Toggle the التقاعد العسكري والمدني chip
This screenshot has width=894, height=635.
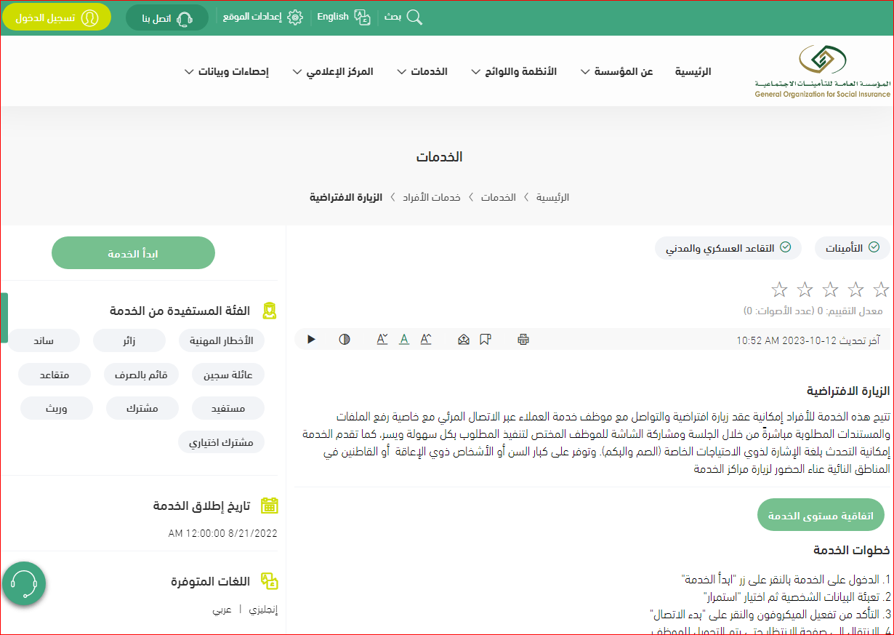click(x=728, y=248)
